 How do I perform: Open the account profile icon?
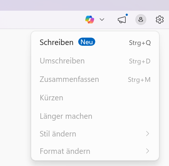pyautogui.click(x=141, y=20)
